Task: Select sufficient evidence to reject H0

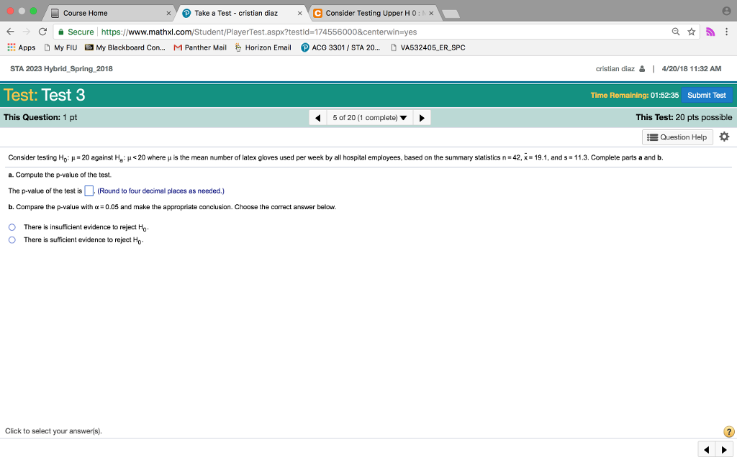Action: [12, 240]
